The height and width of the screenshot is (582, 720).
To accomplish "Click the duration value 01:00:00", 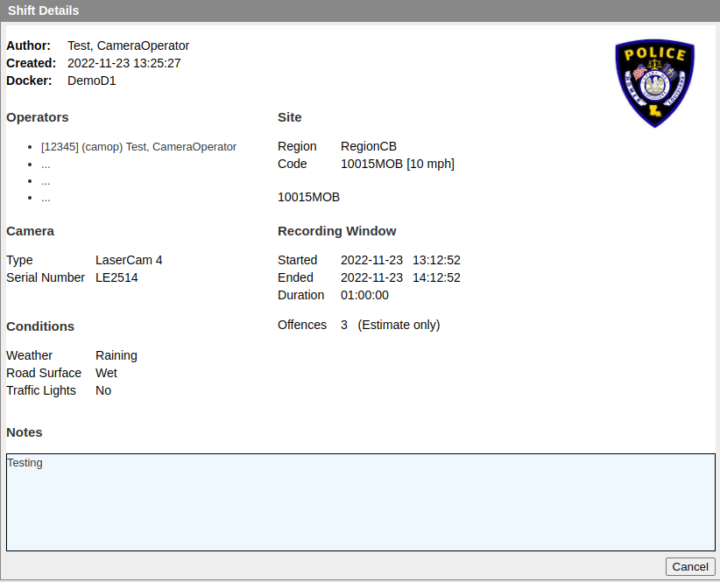I will click(364, 295).
